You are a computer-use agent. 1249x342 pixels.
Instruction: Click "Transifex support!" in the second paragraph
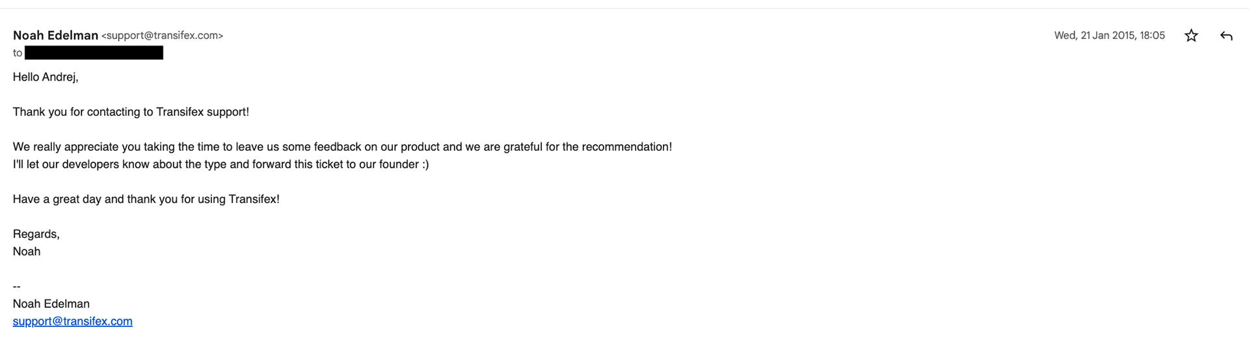coord(202,112)
